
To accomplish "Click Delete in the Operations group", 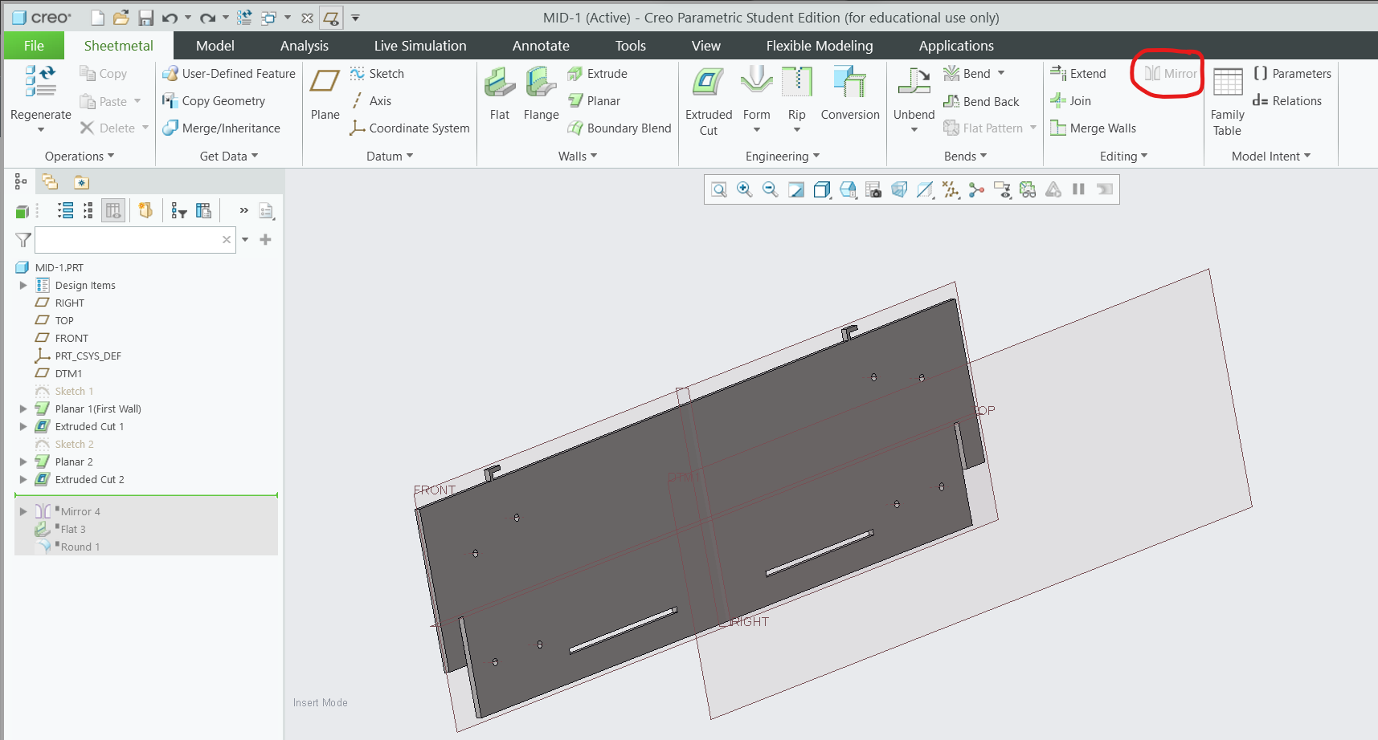I will pyautogui.click(x=112, y=128).
